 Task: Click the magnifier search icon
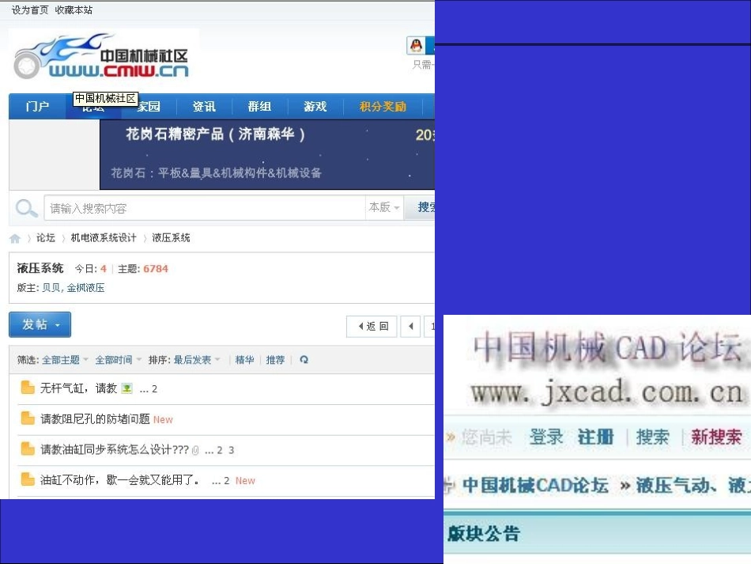(x=26, y=208)
